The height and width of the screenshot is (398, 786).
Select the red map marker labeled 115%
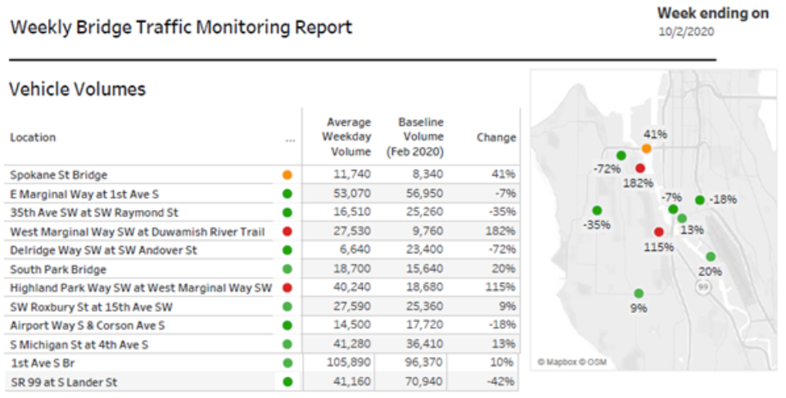point(658,232)
